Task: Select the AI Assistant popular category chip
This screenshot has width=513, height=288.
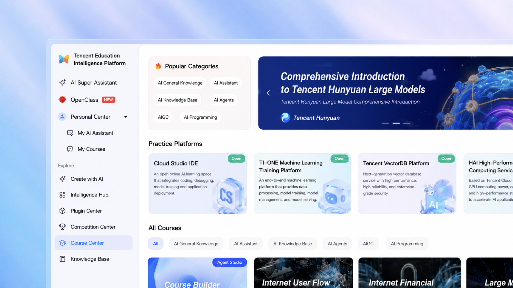Action: tap(226, 83)
